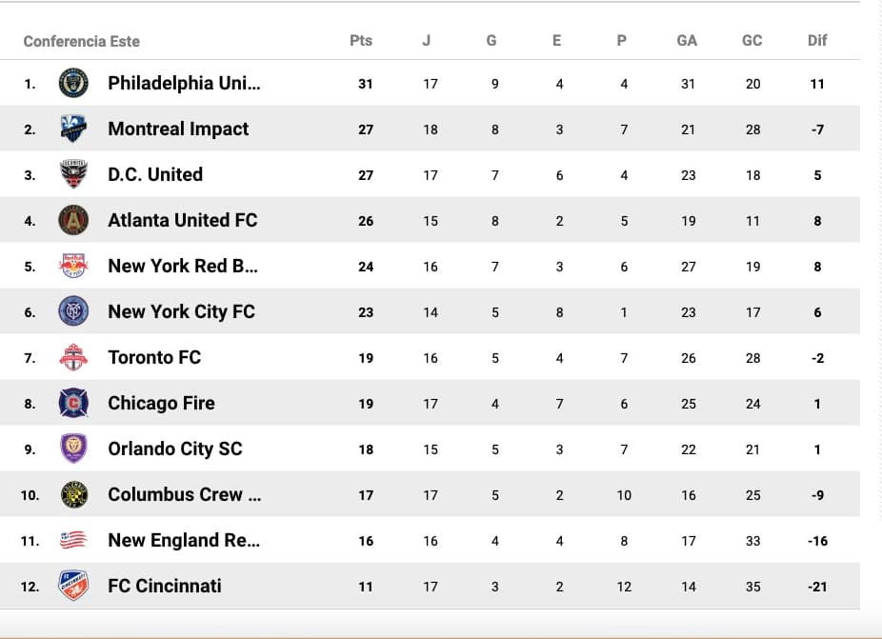
Task: Click the Conferencia Este heading
Action: click(x=81, y=41)
